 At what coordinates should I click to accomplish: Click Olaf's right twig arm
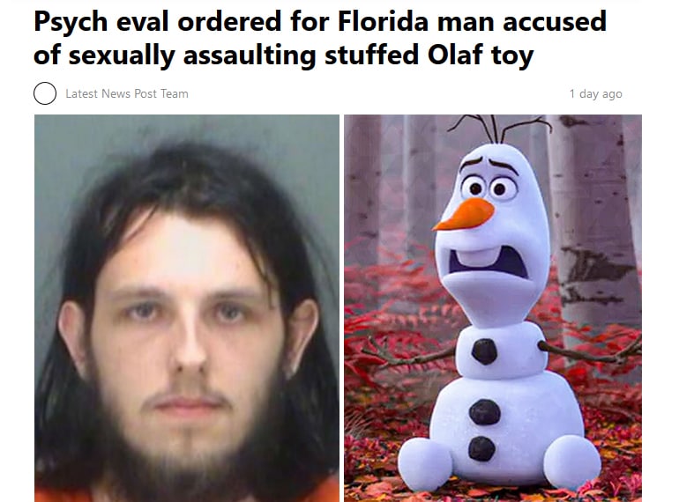point(590,350)
